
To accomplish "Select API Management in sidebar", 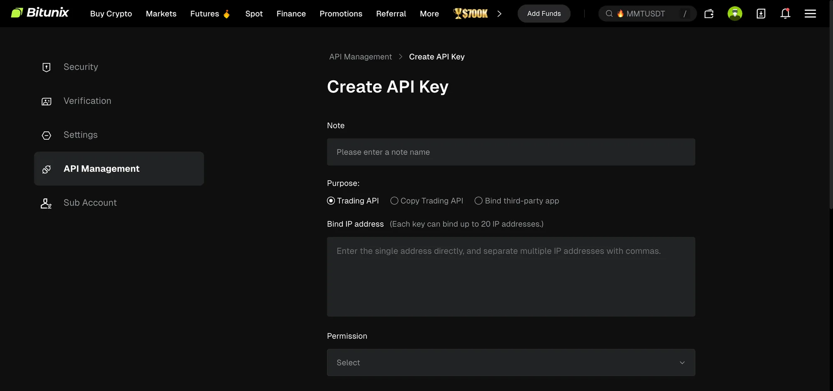I will click(x=119, y=168).
